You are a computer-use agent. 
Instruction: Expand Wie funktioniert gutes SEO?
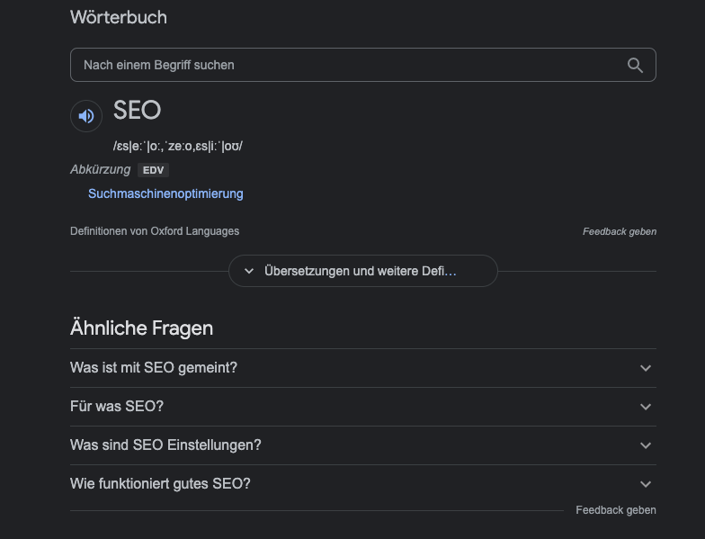click(x=363, y=484)
